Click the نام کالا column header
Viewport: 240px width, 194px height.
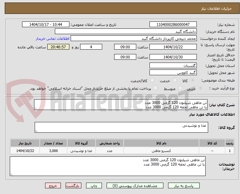(161, 143)
